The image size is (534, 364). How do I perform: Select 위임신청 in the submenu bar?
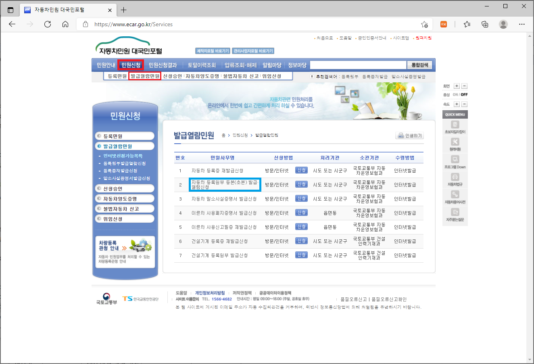(x=272, y=76)
